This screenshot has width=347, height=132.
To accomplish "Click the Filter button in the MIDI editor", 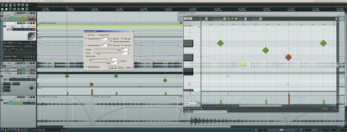I will pyautogui.click(x=188, y=18).
